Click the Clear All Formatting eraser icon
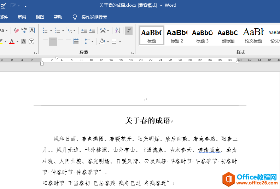Viewport: 280px width, 189px height. coord(16,30)
